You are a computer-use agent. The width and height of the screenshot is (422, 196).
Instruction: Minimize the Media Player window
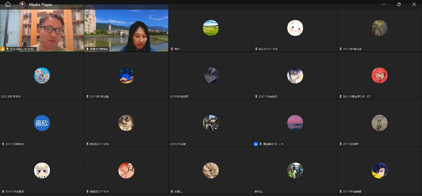384,5
